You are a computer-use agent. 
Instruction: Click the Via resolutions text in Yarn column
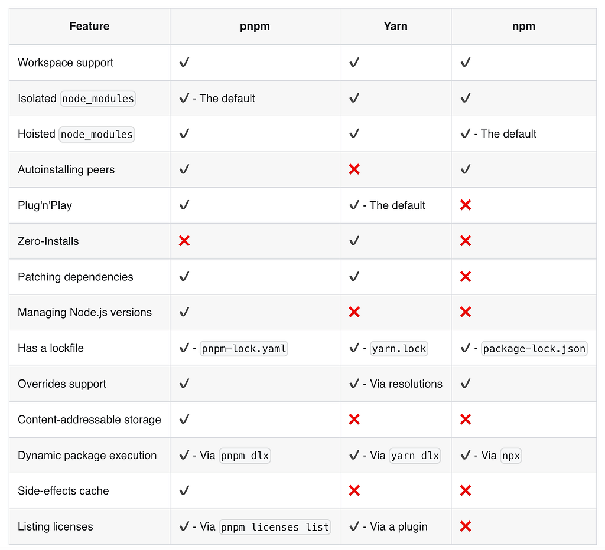(406, 384)
